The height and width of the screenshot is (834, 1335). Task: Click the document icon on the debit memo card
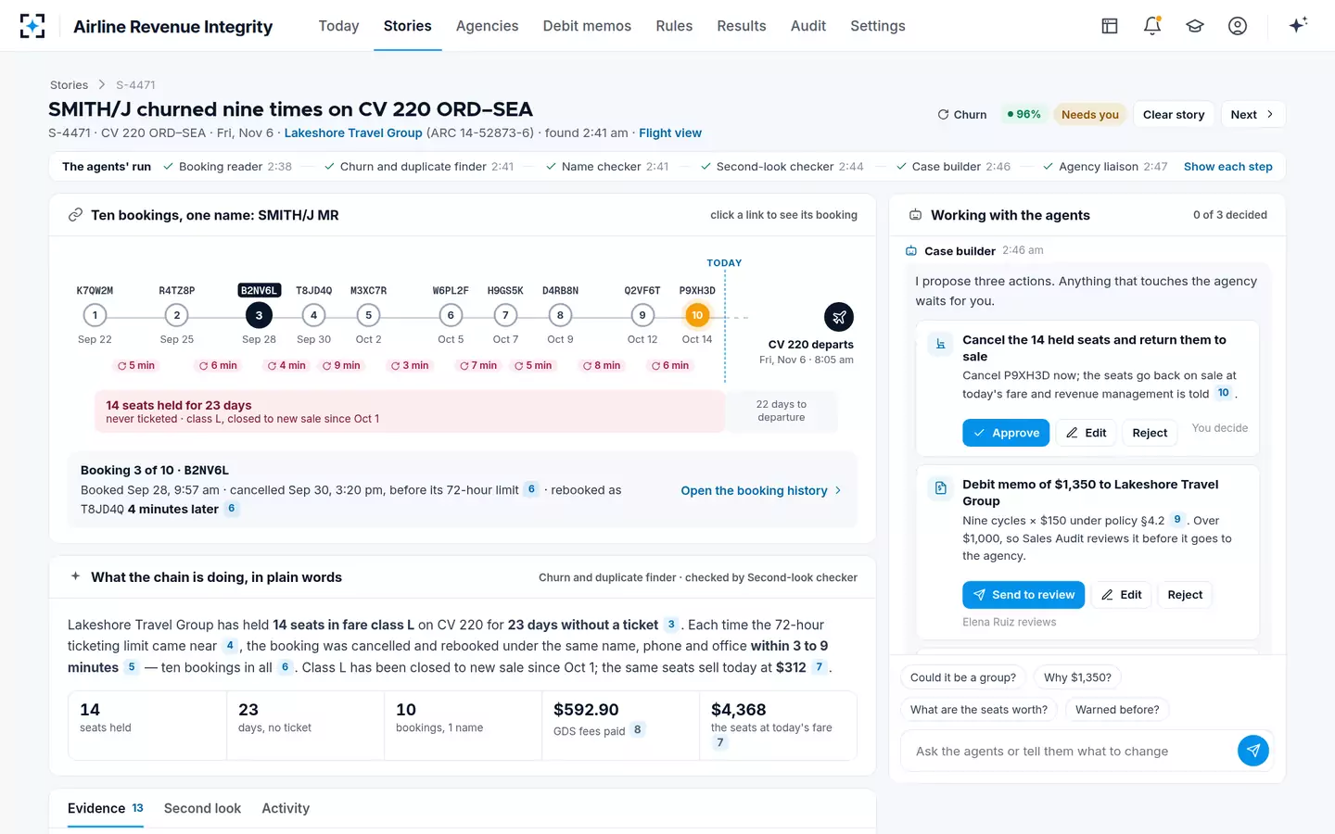tap(941, 488)
